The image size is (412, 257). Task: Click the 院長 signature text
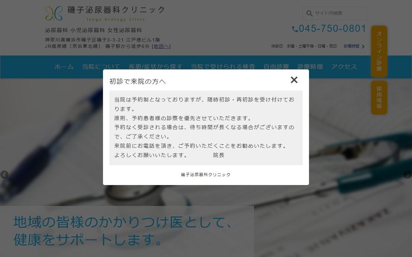coord(219,155)
